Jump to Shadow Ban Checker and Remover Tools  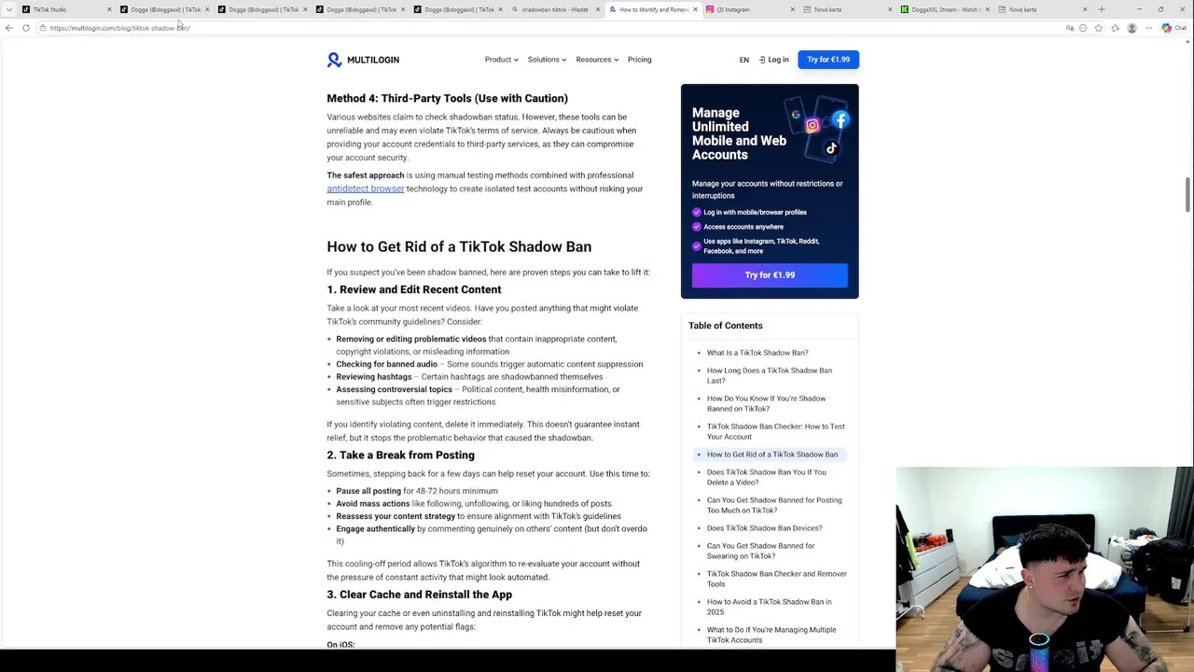(x=776, y=579)
